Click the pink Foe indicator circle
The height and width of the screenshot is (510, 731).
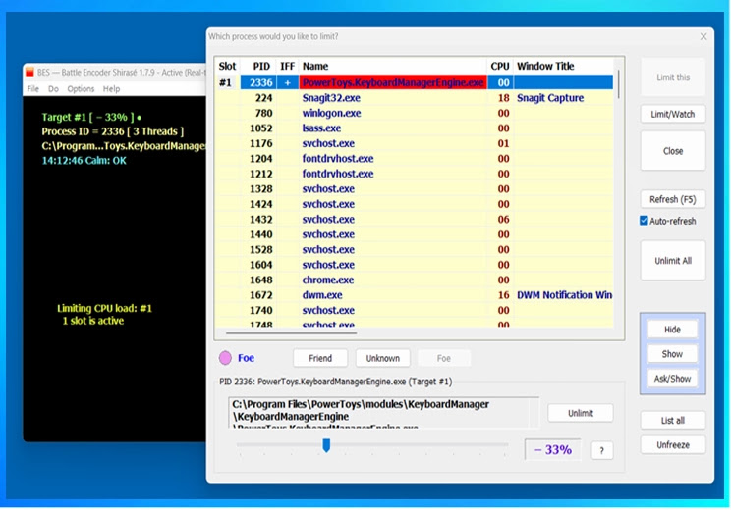225,358
